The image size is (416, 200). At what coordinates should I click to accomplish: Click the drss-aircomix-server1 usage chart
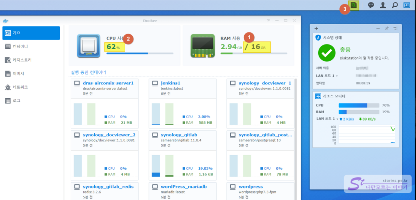(84, 114)
